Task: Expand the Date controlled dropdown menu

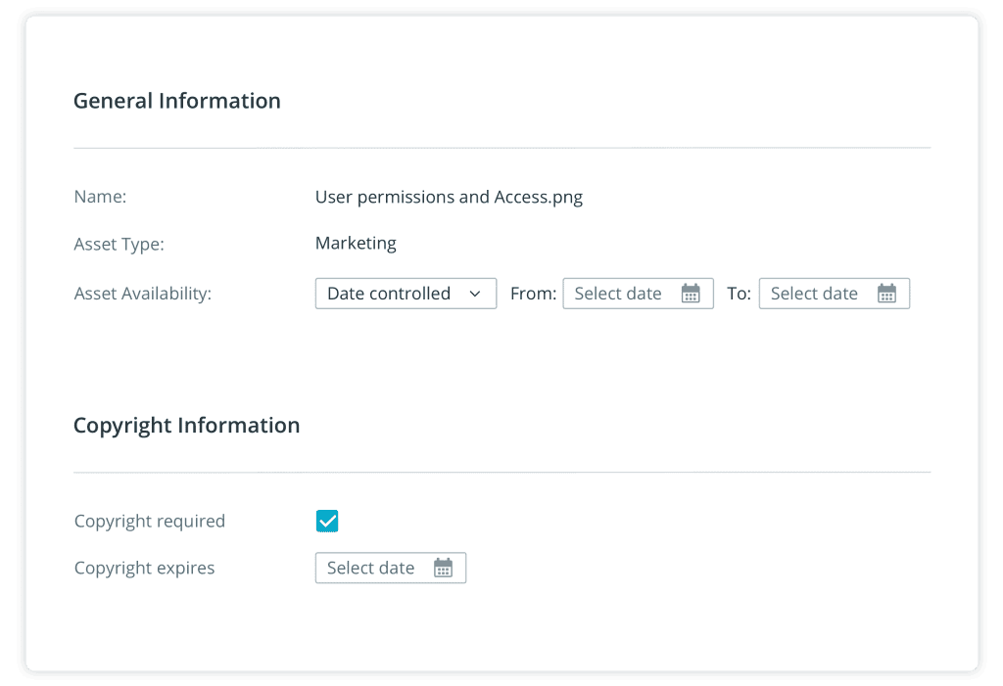Action: coord(406,293)
